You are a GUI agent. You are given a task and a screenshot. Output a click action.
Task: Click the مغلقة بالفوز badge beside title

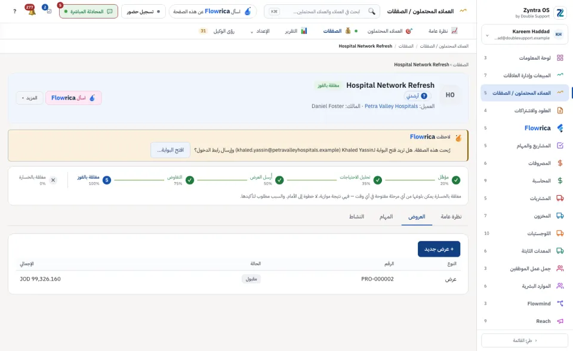tap(328, 85)
